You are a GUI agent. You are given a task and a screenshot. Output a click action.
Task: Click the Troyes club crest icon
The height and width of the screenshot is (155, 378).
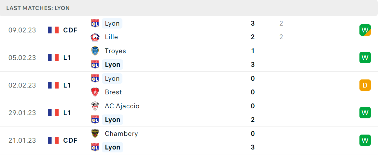point(95,51)
